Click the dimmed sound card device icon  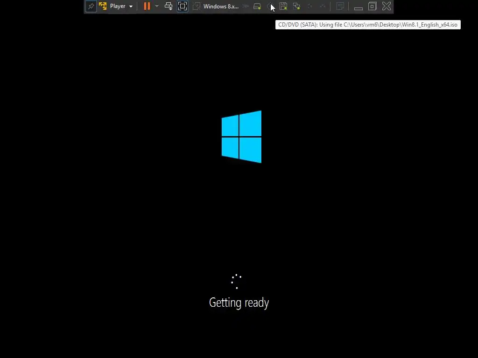click(310, 6)
